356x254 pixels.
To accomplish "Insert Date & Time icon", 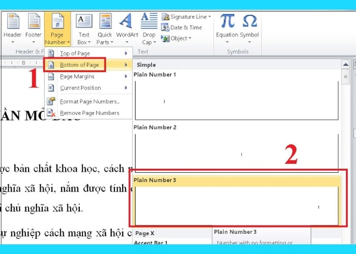I will [165, 27].
